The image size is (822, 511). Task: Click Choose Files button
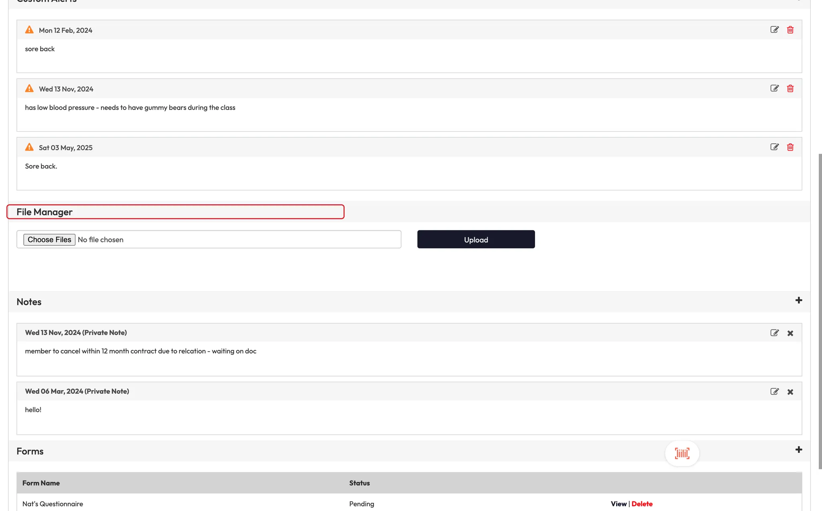tap(49, 240)
